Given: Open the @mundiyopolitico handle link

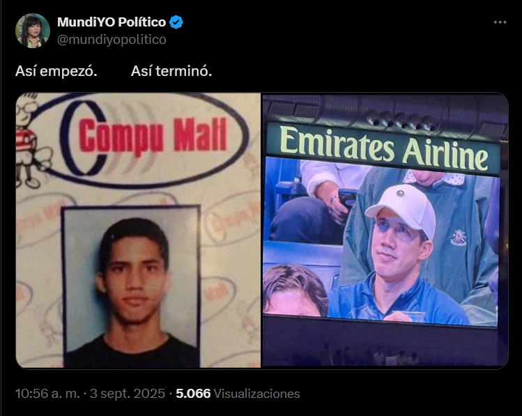Looking at the screenshot, I should 112,40.
